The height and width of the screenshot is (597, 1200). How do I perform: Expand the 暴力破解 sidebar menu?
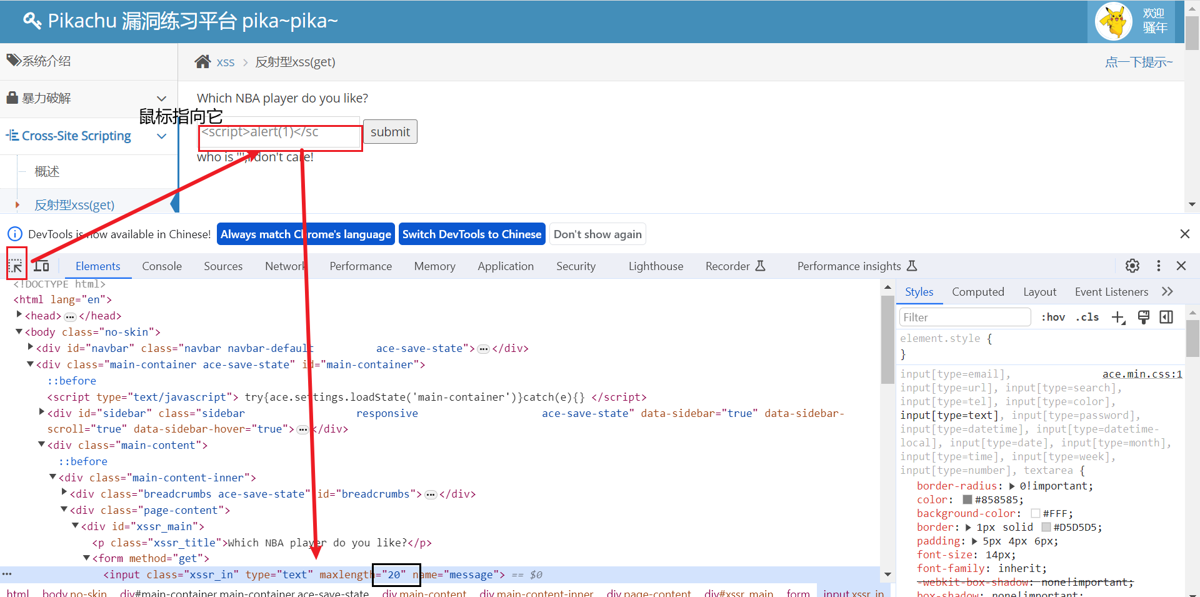[89, 98]
